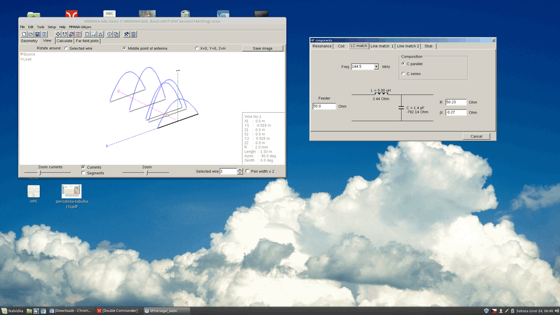Click the Zoom currents slider

point(41,173)
